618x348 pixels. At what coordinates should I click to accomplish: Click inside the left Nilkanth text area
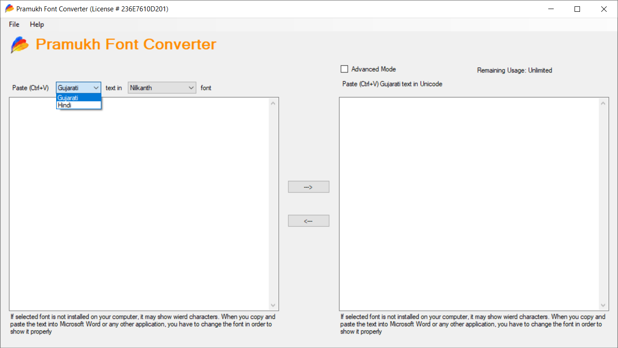click(136, 204)
